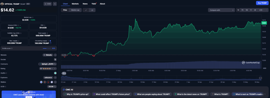Open the Market cap info tooltip icon
The width and height of the screenshot is (270, 98).
pos(33,17)
